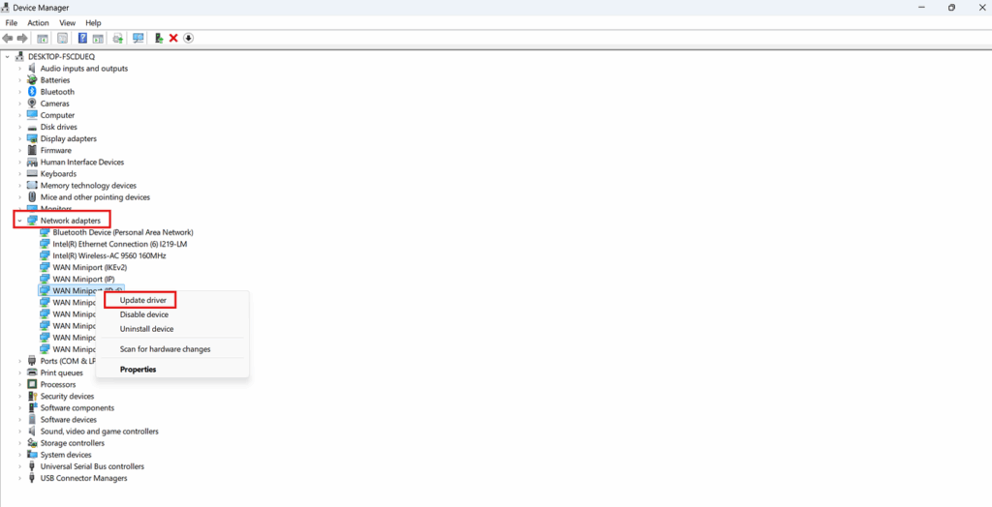Collapse the Network adapters category
This screenshot has width=992, height=507.
coord(19,221)
